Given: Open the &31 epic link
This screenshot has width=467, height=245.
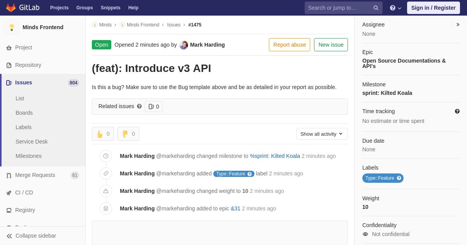Looking at the screenshot, I should (x=235, y=208).
